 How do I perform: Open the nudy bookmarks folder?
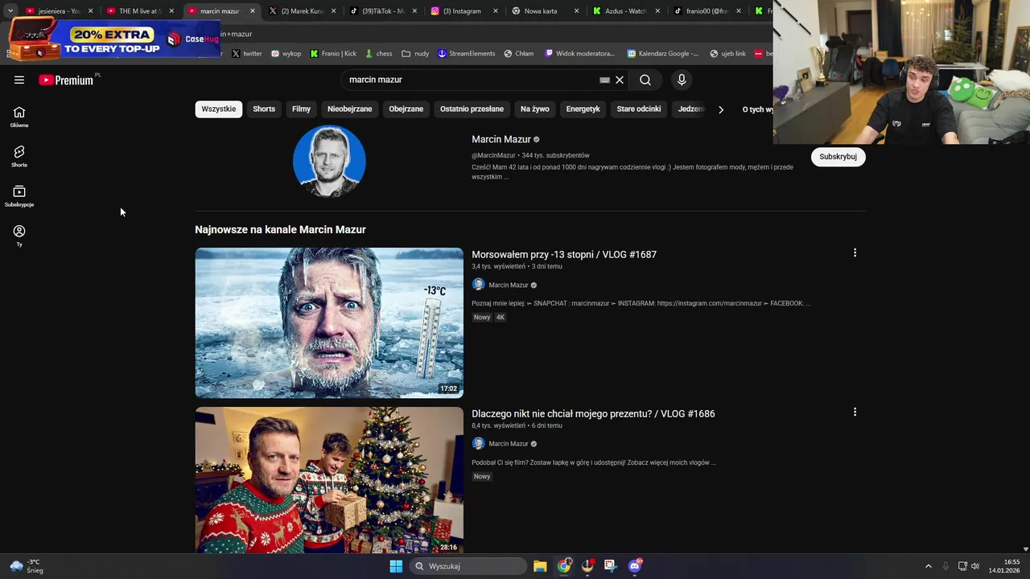tap(415, 54)
